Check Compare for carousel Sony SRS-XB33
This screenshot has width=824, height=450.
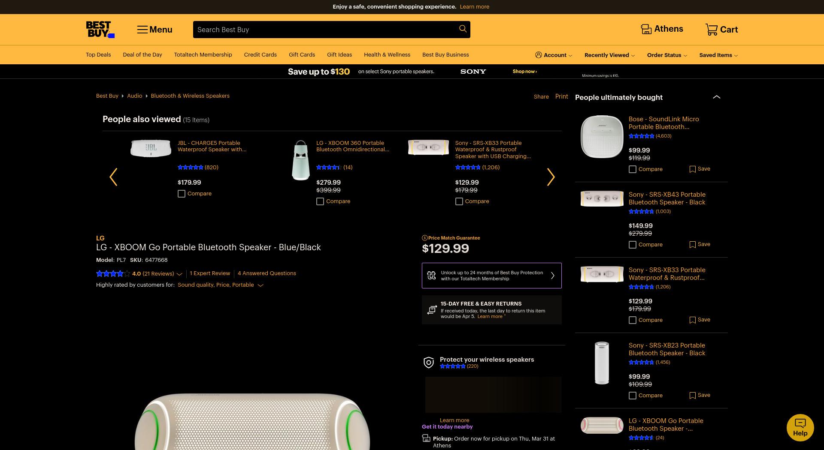[x=459, y=201]
